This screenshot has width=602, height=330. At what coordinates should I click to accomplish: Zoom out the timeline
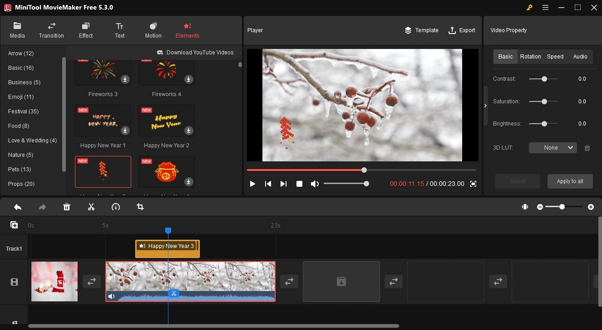pos(540,207)
